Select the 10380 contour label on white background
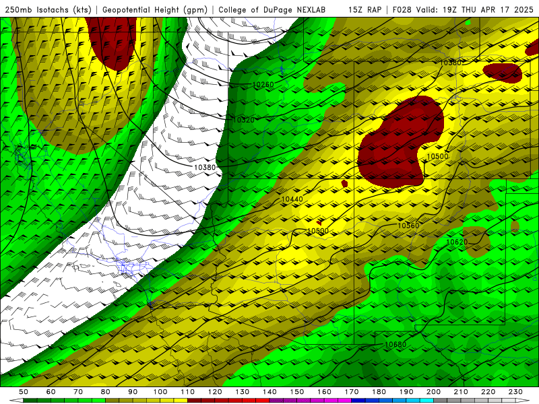Viewport: 539px width, 404px height. (x=205, y=167)
